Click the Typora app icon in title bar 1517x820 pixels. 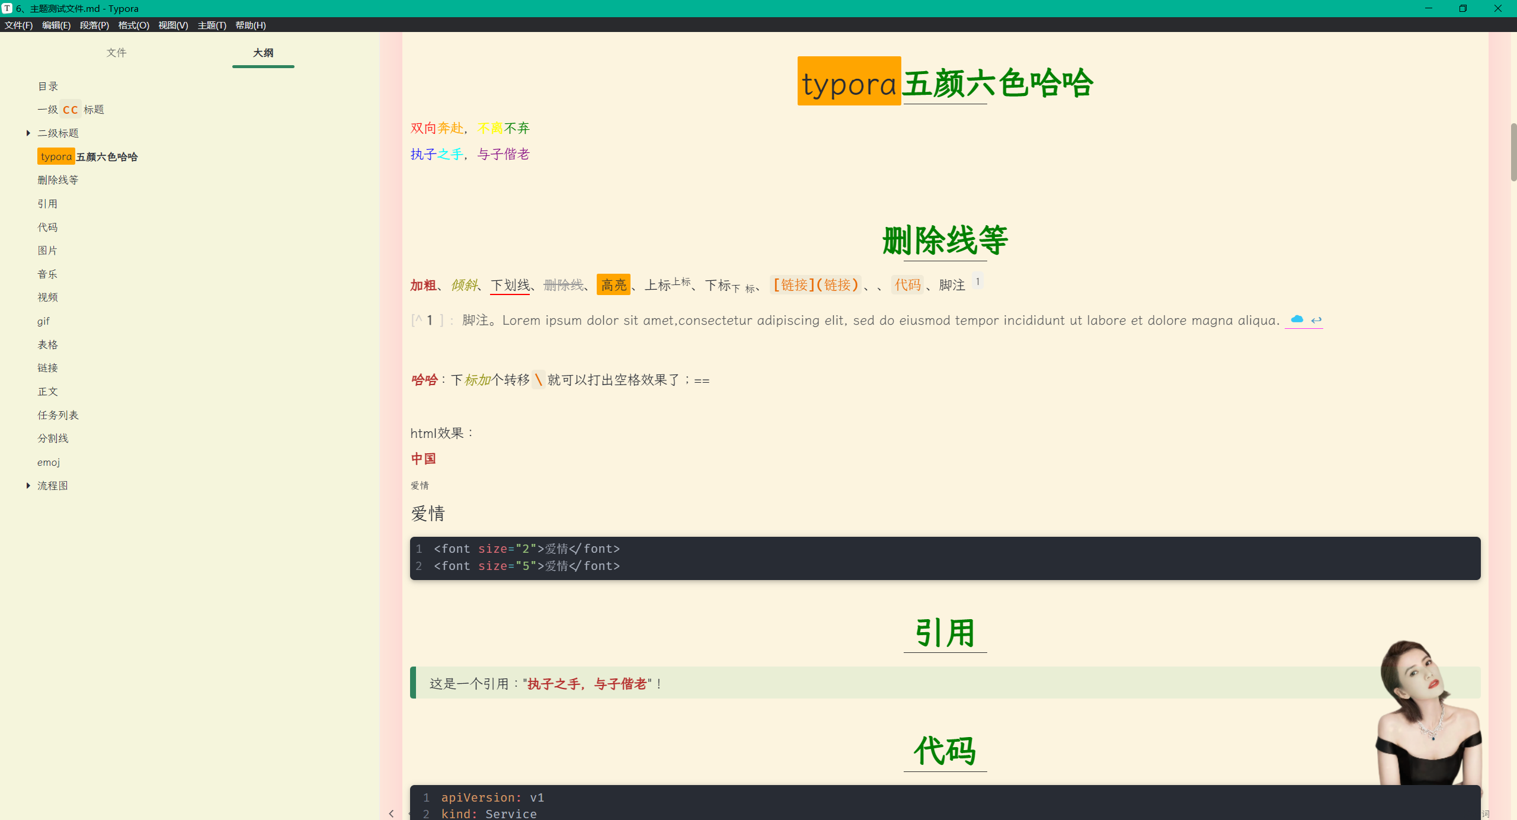(x=7, y=8)
